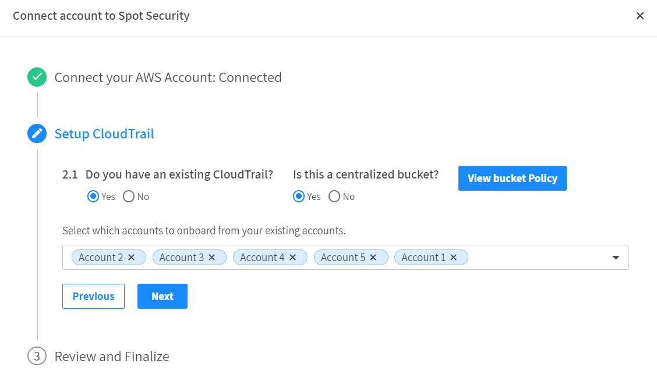Select Yes for existing CloudTrail
The width and height of the screenshot is (657, 382).
point(93,197)
